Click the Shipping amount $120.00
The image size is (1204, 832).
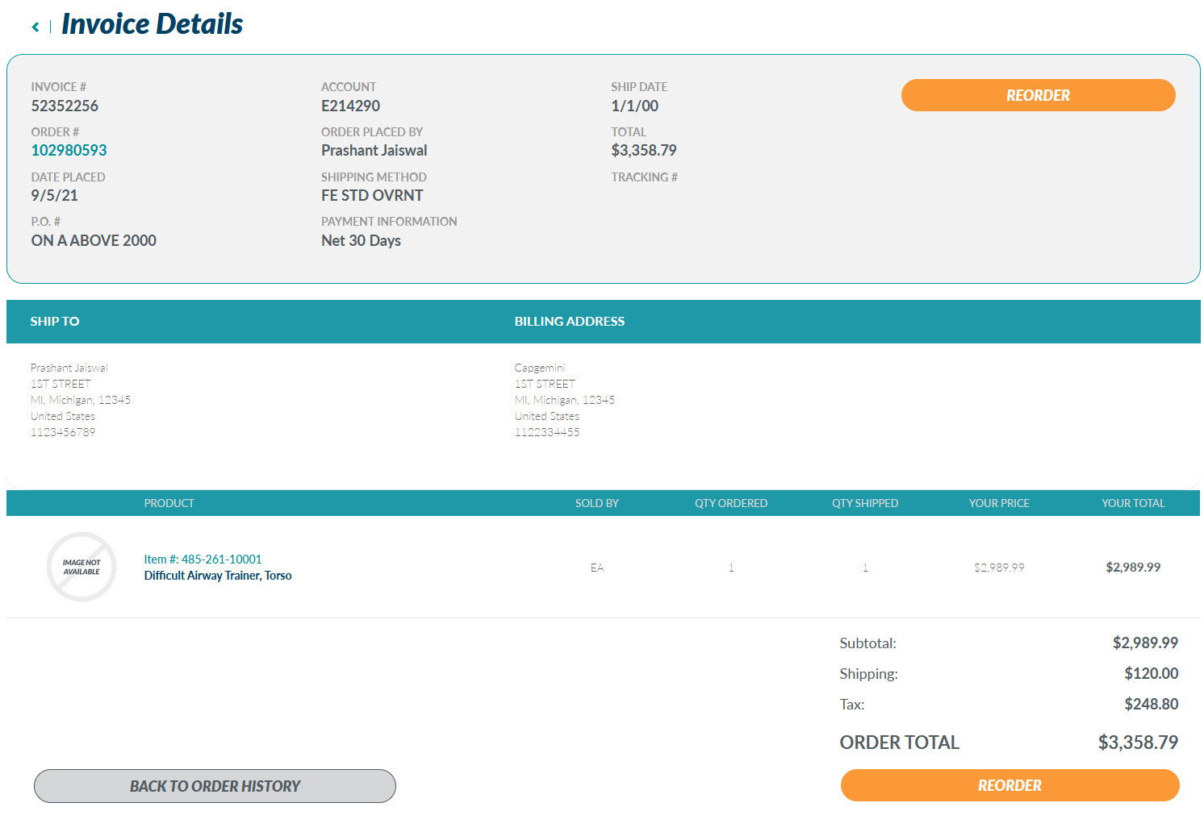1151,673
